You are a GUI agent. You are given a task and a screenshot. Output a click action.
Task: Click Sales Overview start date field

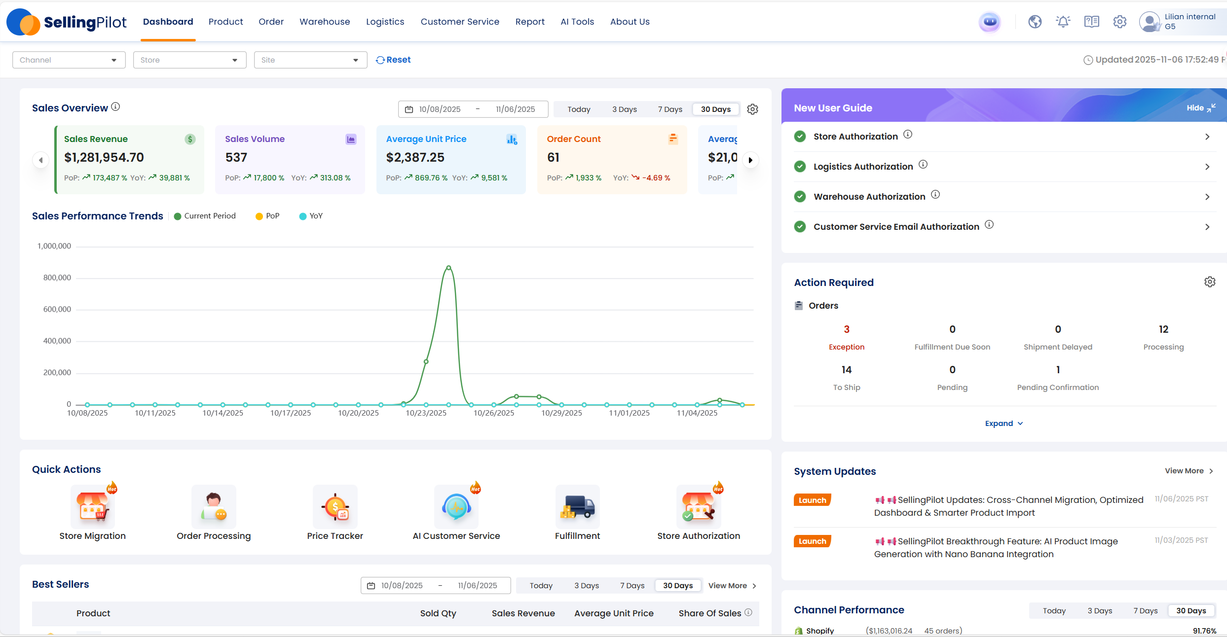pos(440,109)
